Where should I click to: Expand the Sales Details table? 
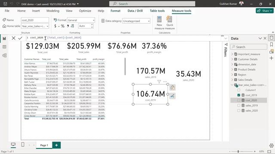point(232,80)
